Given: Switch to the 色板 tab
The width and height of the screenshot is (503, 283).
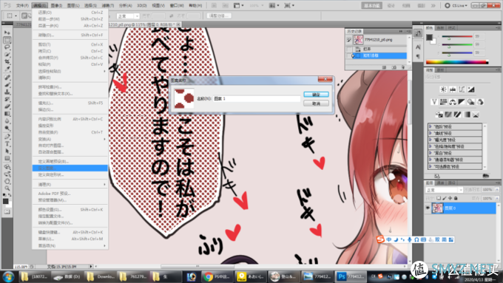Looking at the screenshot, I should [x=440, y=28].
